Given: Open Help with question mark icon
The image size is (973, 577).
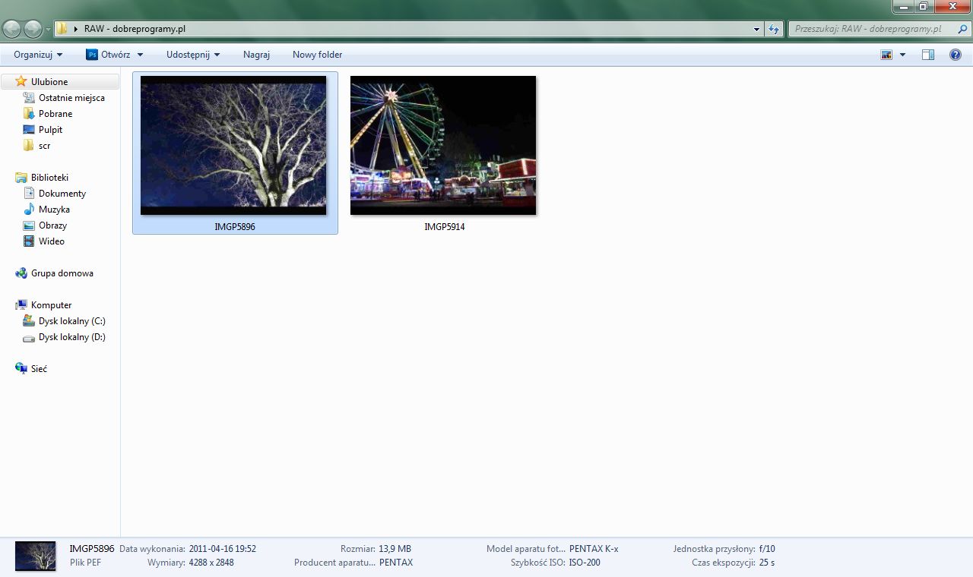Looking at the screenshot, I should (x=956, y=55).
